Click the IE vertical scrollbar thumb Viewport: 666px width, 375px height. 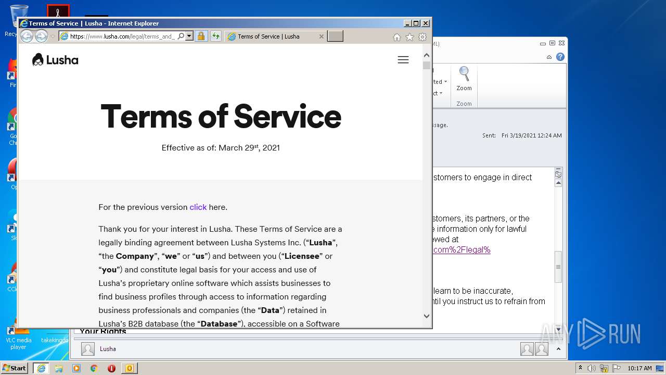[427, 65]
